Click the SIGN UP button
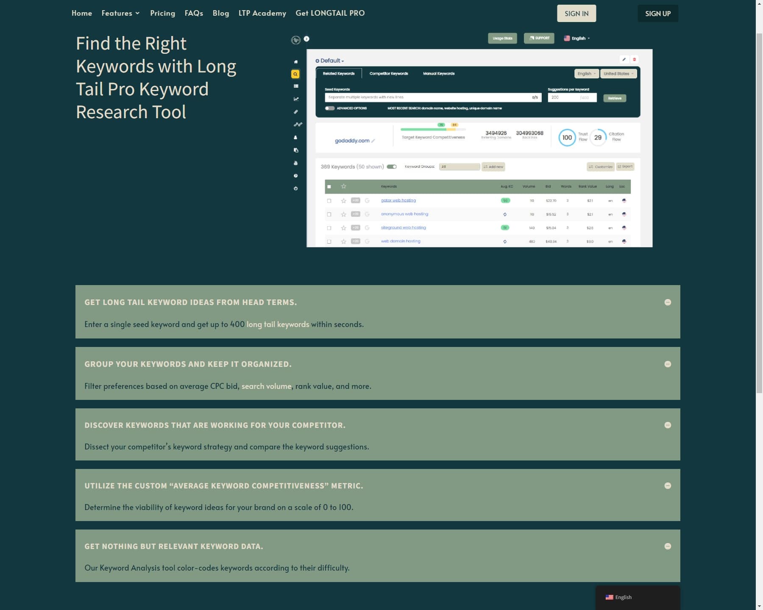This screenshot has height=610, width=763. click(657, 13)
